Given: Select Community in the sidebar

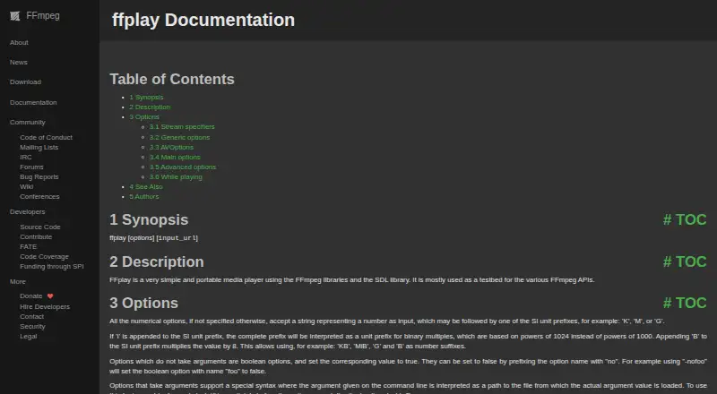Looking at the screenshot, I should click(x=28, y=122).
